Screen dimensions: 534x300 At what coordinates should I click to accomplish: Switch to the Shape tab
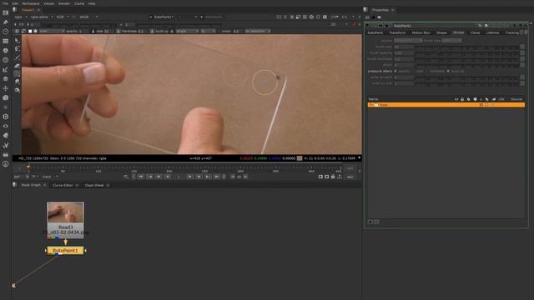coord(441,32)
